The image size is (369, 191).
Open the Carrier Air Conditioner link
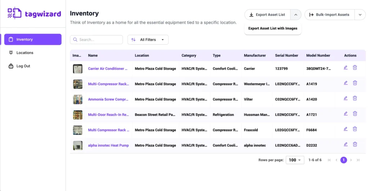pos(107,69)
